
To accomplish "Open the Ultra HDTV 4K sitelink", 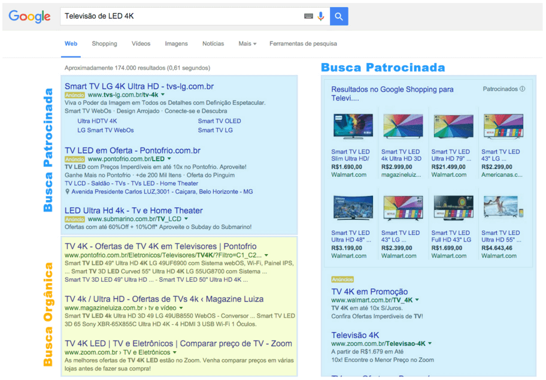I will click(x=97, y=121).
